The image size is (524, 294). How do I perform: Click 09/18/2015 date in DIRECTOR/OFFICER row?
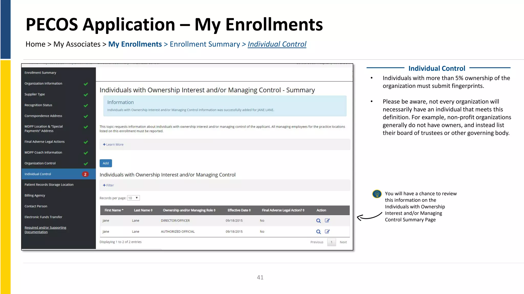point(234,221)
